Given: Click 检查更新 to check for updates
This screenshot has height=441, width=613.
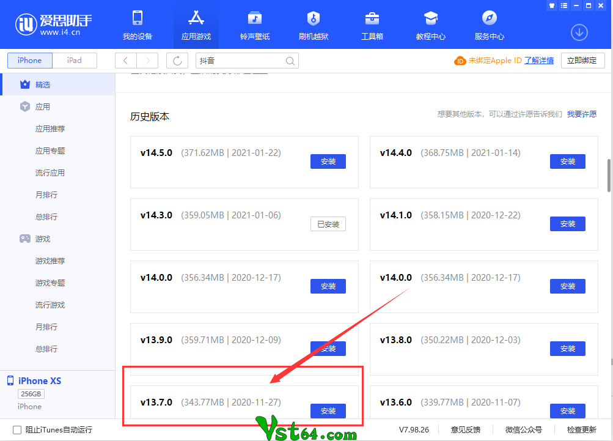Looking at the screenshot, I should (582, 429).
